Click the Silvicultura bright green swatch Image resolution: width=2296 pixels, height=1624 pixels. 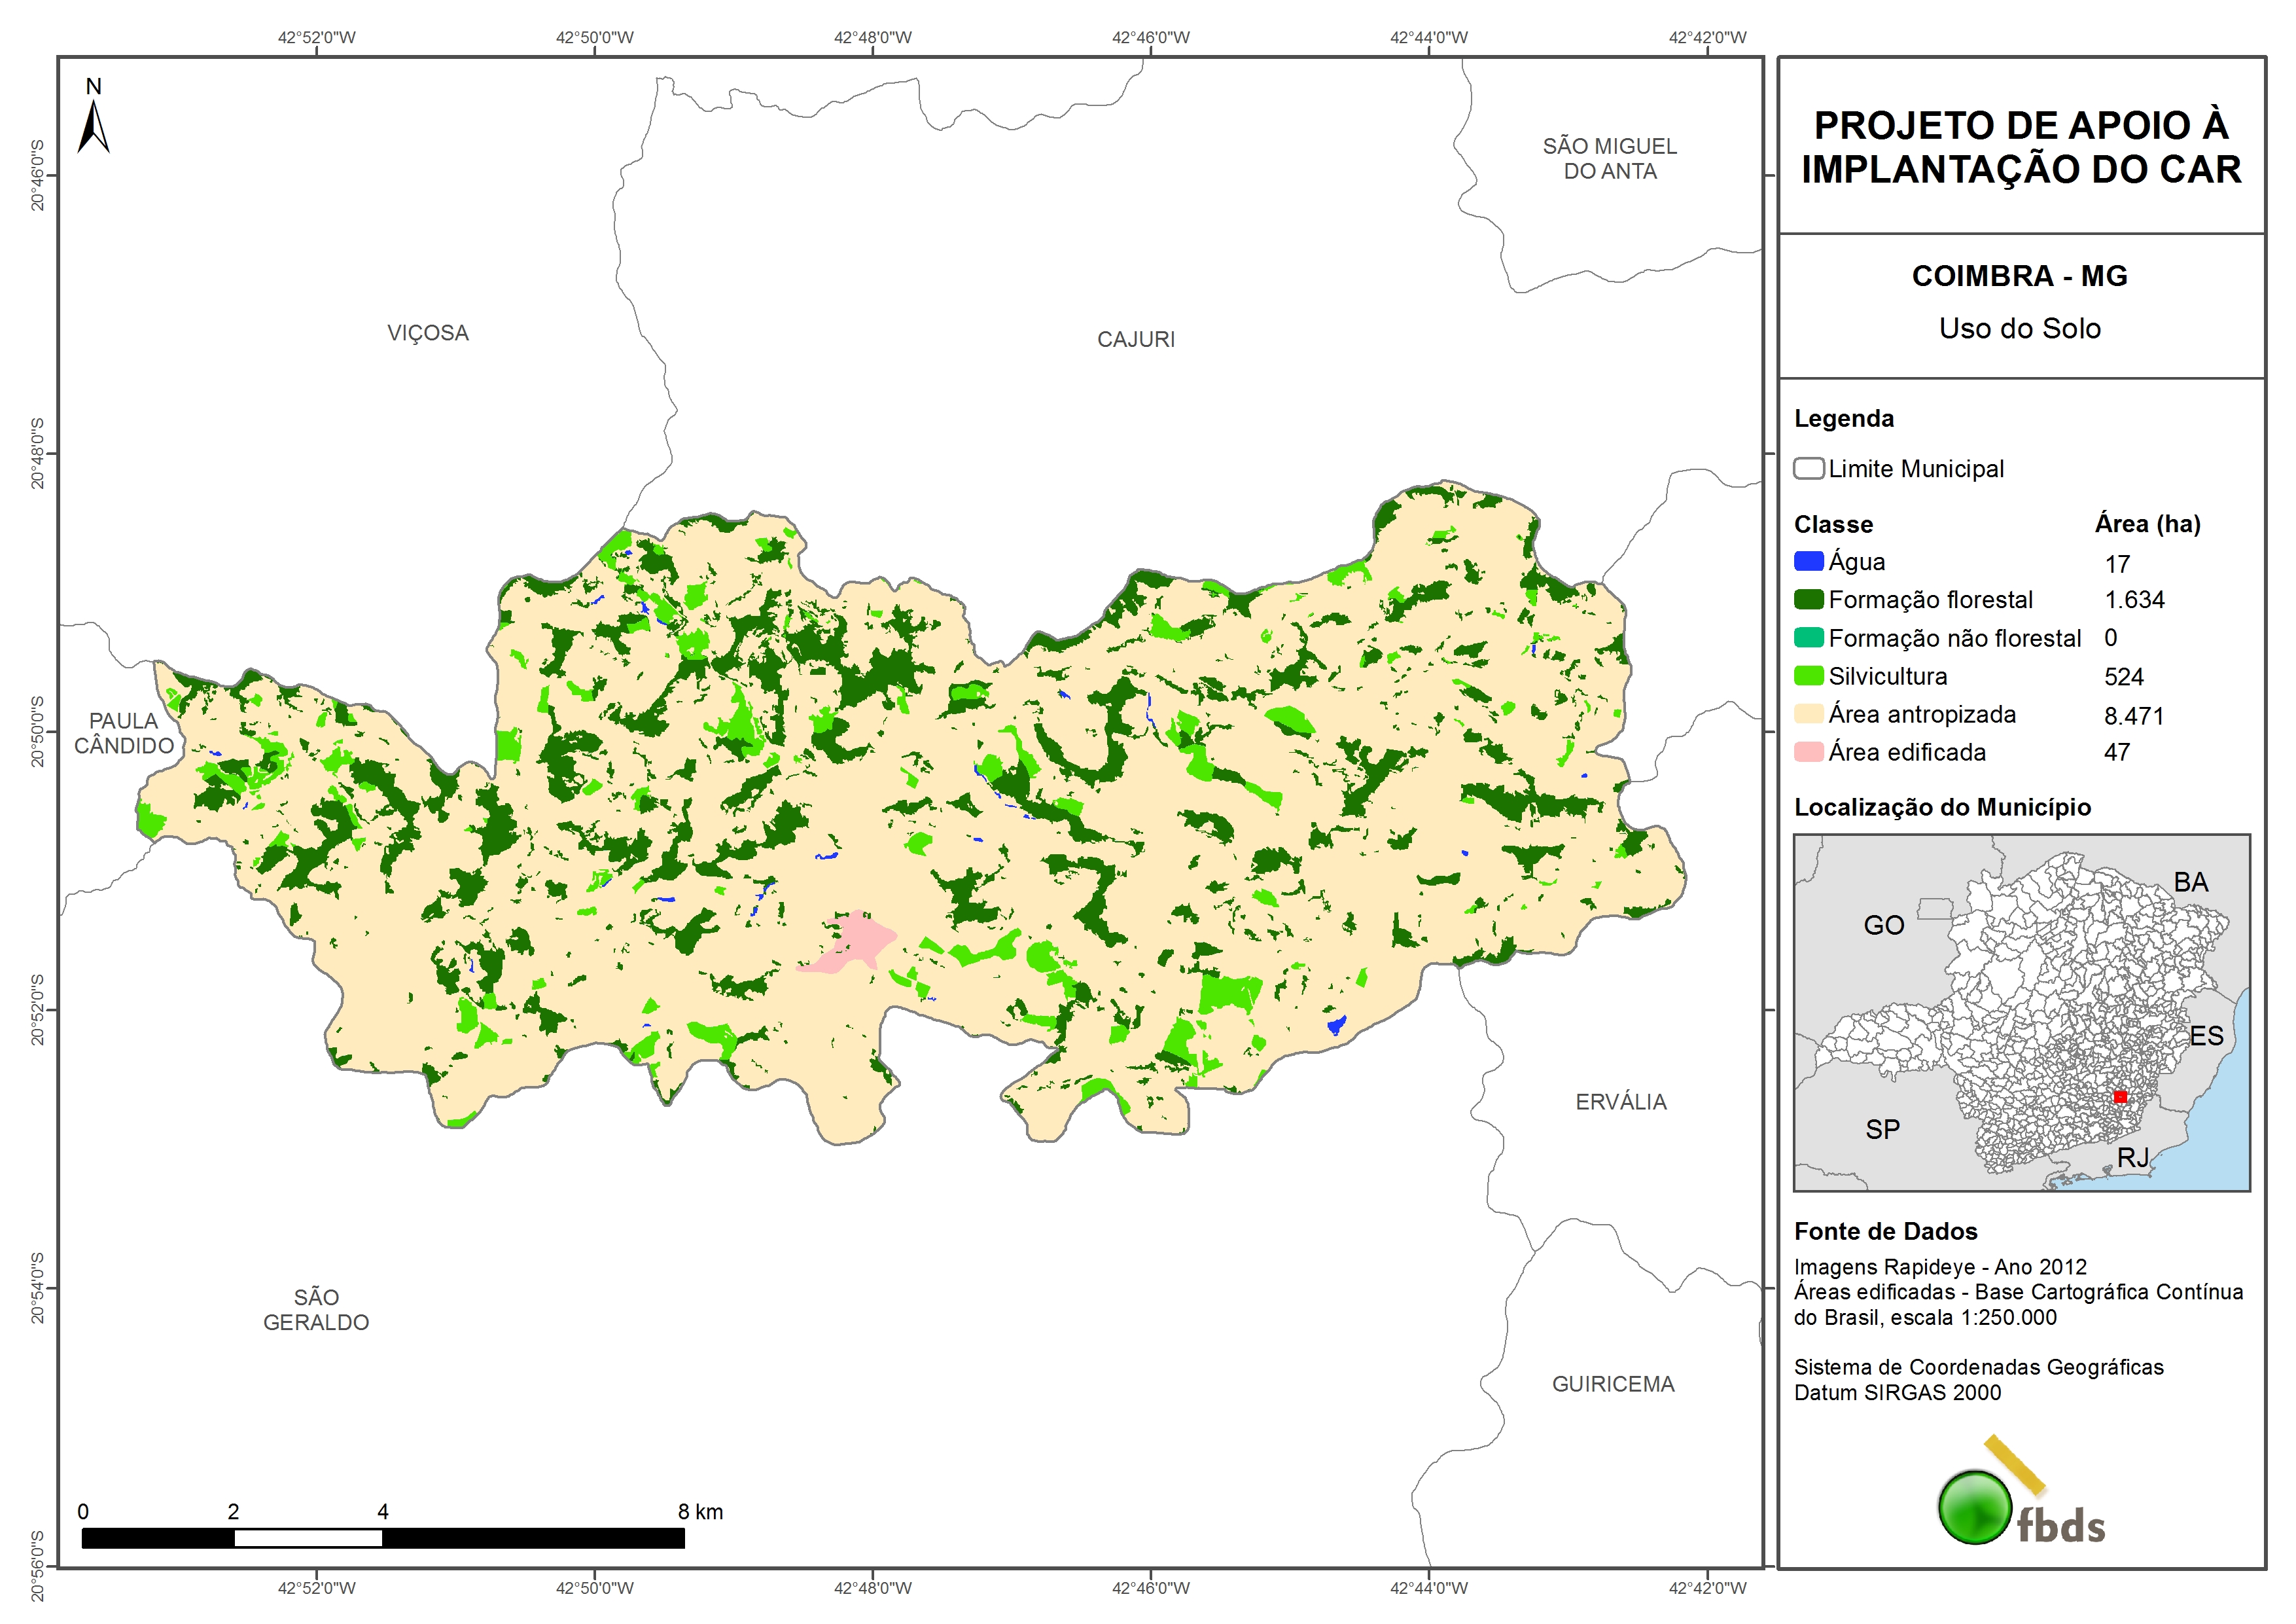point(1808,676)
